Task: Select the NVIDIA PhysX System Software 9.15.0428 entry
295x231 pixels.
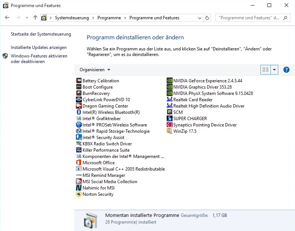Action: [210, 93]
